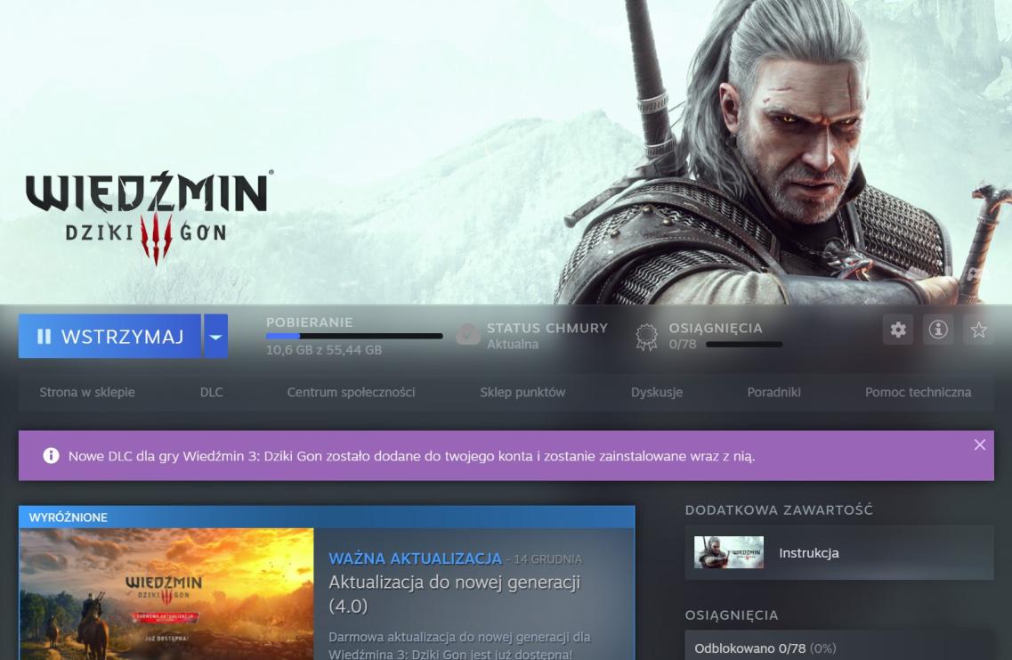Open Centrum społeczności tab
1012x660 pixels.
(x=351, y=392)
